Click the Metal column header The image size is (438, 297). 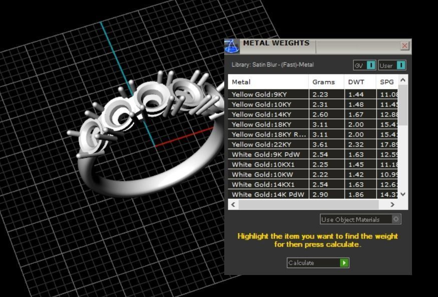(x=268, y=82)
